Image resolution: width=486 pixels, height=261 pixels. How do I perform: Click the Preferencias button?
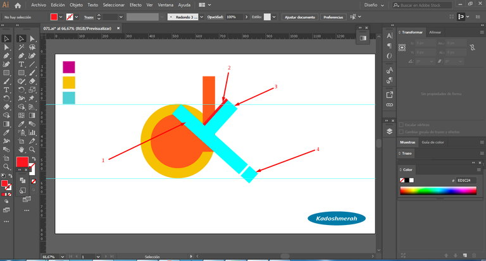[333, 17]
